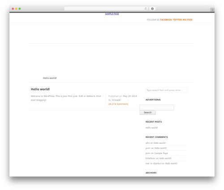Image resolution: width=224 pixels, height=190 pixels.
Task: Click the 'May 20 2014' publish date
Action: [x=130, y=96]
